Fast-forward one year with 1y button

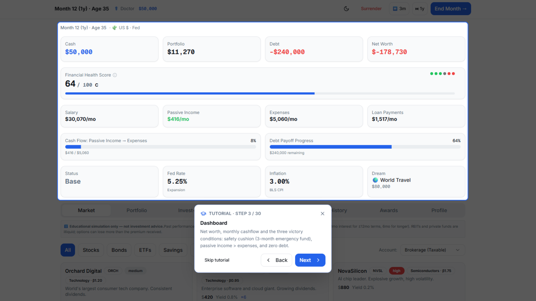420,9
